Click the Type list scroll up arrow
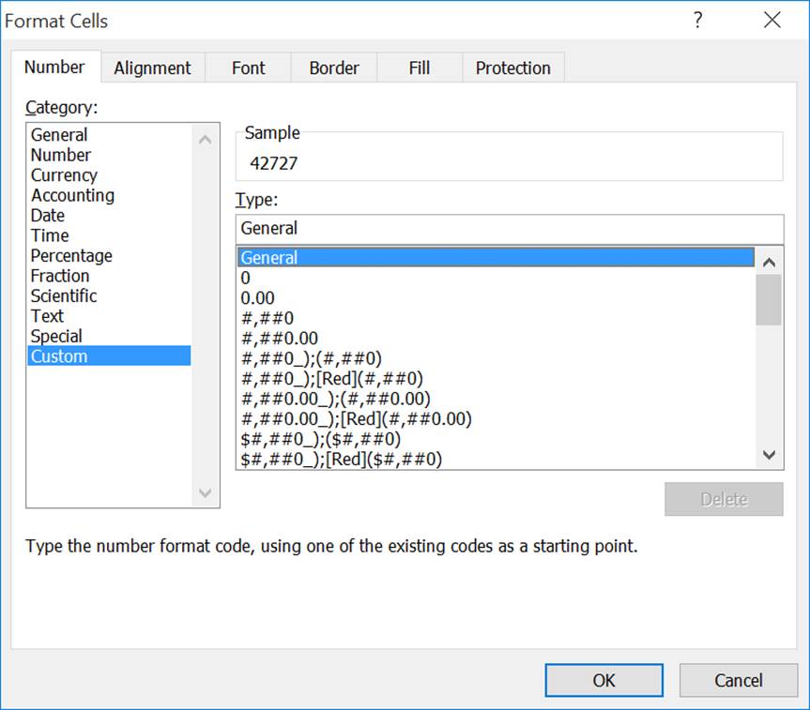Screen dimensions: 810x710 point(770,263)
